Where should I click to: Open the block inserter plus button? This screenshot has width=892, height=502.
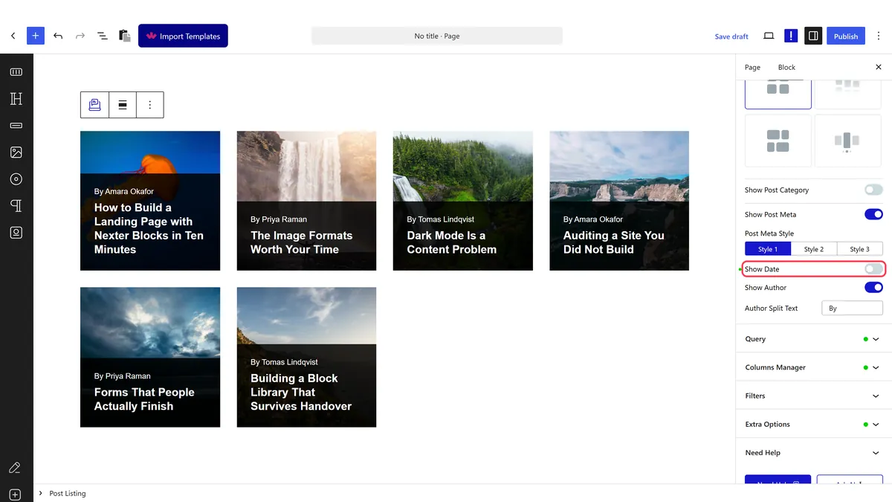36,36
